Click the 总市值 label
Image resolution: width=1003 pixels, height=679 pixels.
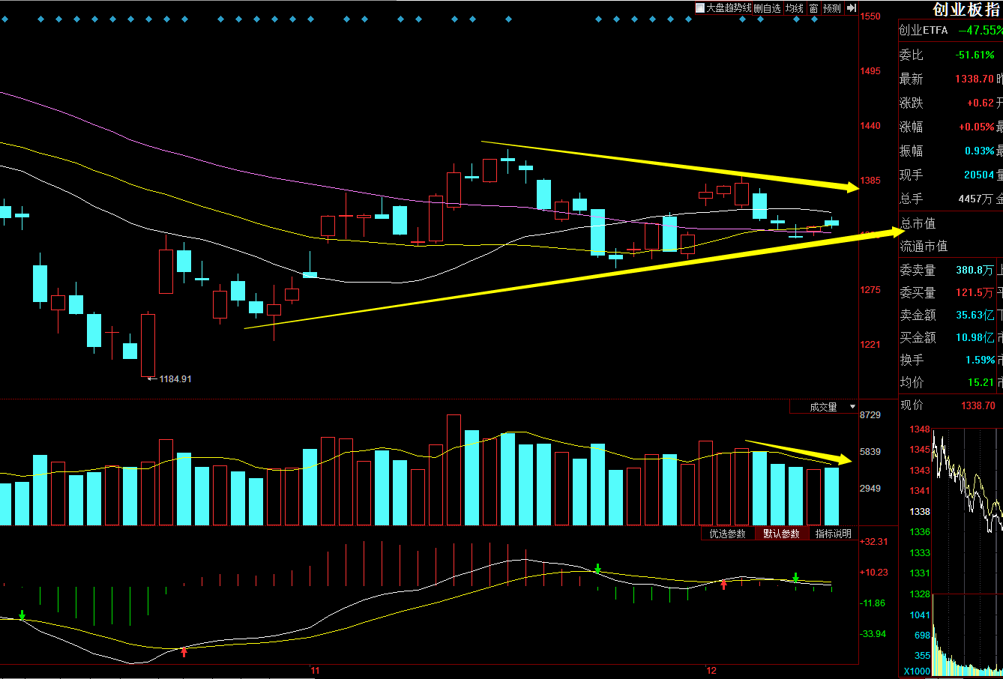918,223
